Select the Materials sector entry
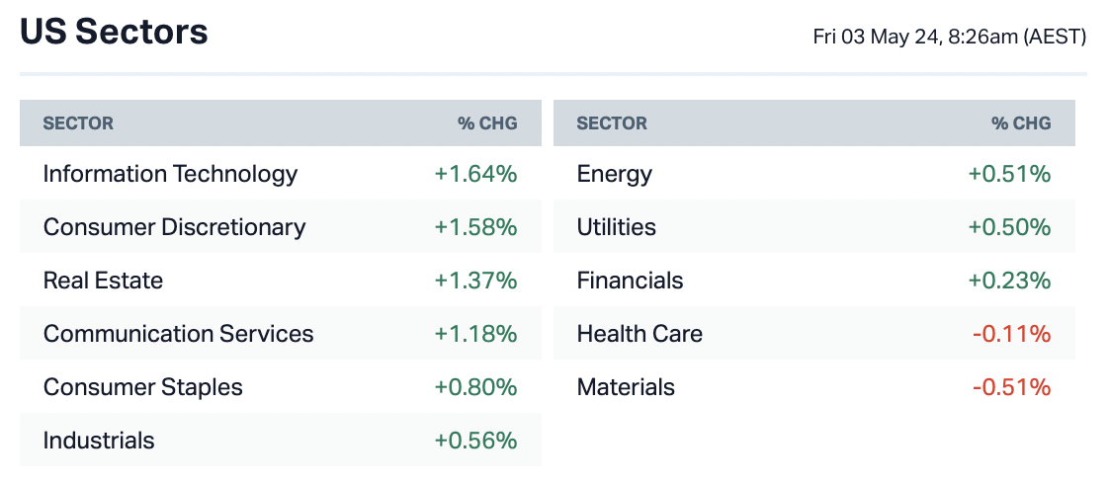Viewport: 1109px width, 486px height. [626, 387]
